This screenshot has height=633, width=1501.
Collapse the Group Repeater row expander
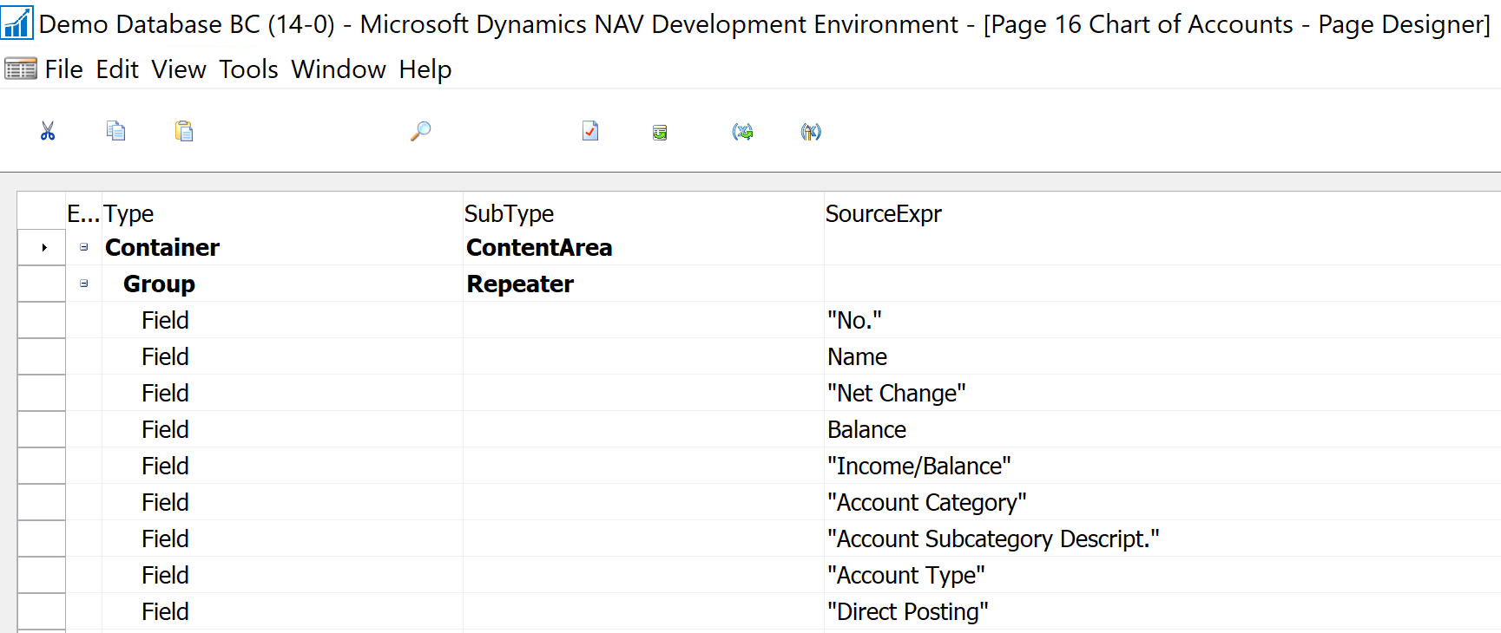pos(84,284)
